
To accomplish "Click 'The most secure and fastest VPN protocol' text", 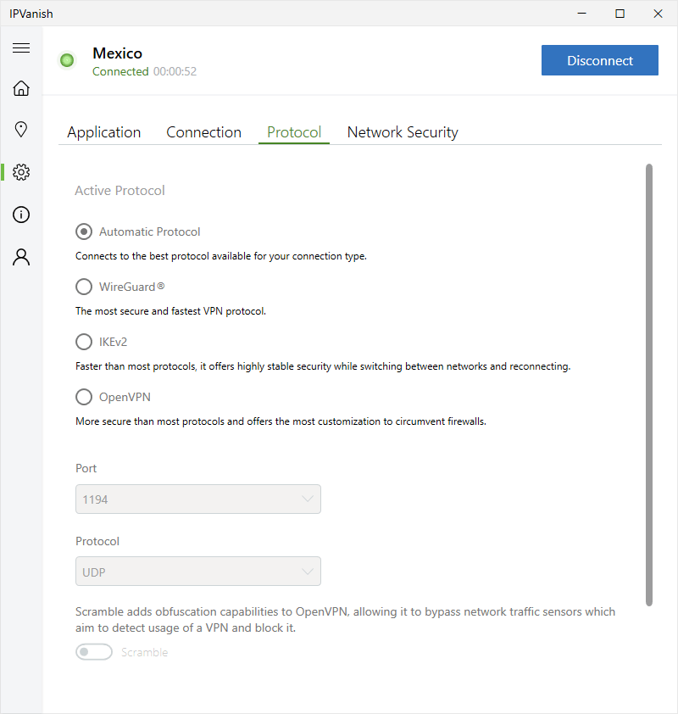I will click(170, 311).
